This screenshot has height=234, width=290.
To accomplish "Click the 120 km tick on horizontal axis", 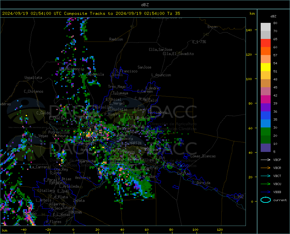I will (x=220, y=230).
